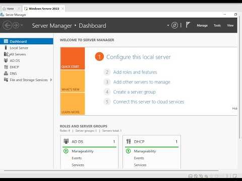Click Configure this local server link

(139, 57)
